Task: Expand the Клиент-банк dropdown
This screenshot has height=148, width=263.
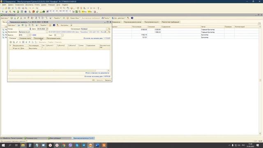Action: (75, 18)
